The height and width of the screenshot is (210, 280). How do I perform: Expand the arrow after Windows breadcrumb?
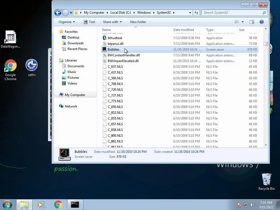154,13
